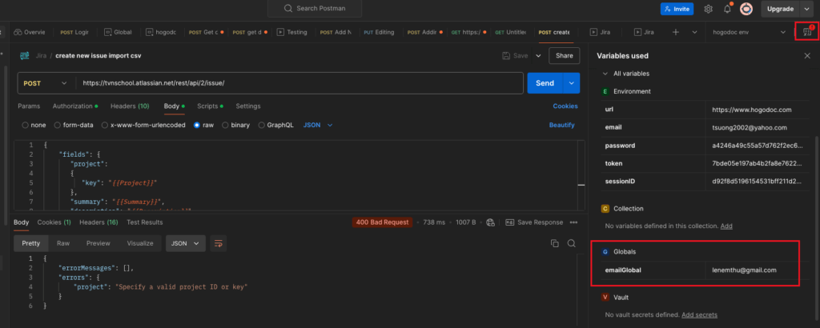Click the request URL input field
The width and height of the screenshot is (820, 328).
tap(299, 83)
